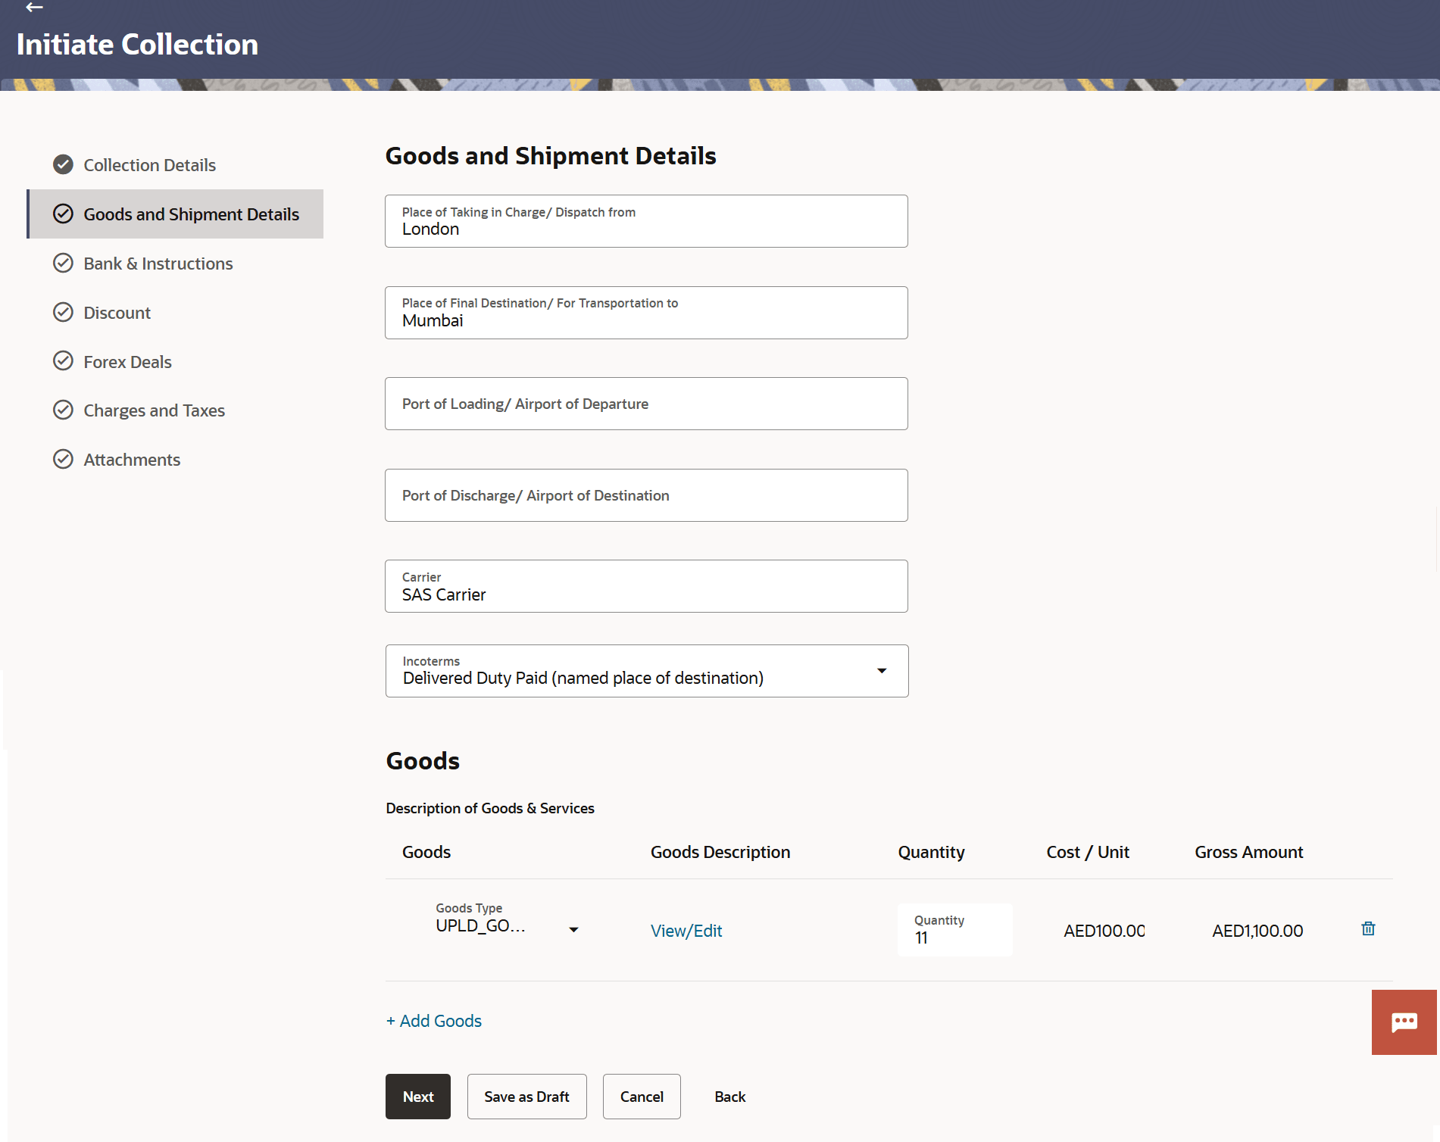The image size is (1440, 1142).
Task: Click the Add Goods link
Action: (434, 1021)
